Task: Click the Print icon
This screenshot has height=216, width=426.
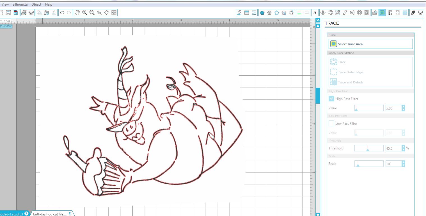Action: pyautogui.click(x=24, y=13)
